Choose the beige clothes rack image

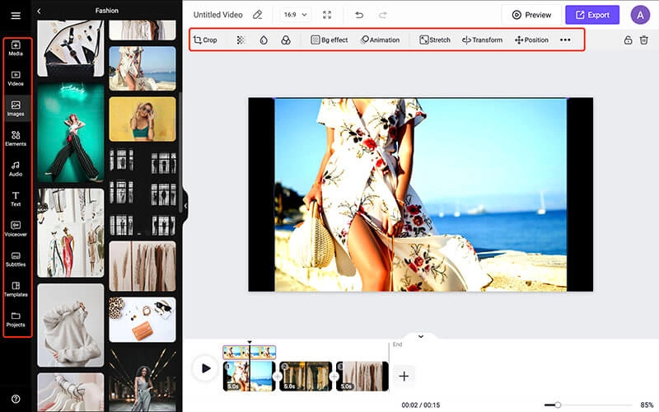tap(143, 265)
